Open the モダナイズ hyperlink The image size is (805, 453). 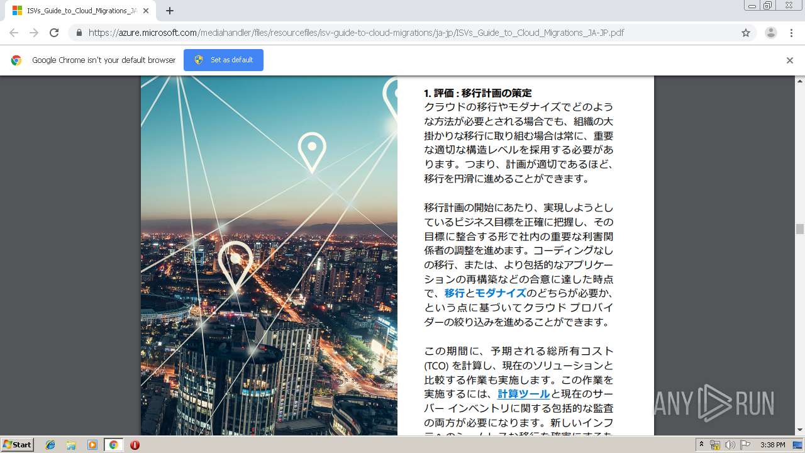click(500, 293)
